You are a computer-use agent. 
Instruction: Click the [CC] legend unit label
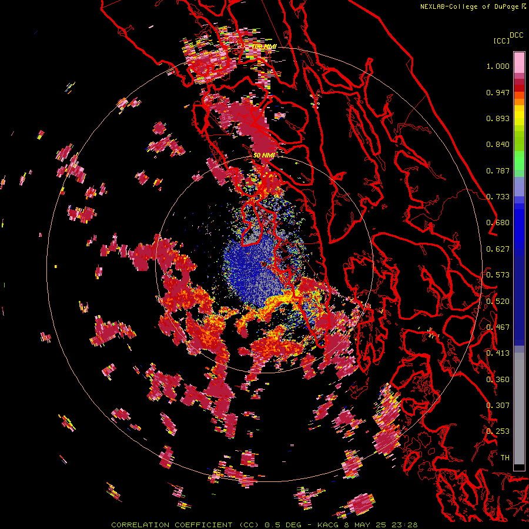pos(501,41)
